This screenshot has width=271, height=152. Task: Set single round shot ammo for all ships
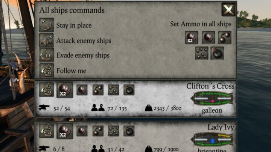pos(209,38)
